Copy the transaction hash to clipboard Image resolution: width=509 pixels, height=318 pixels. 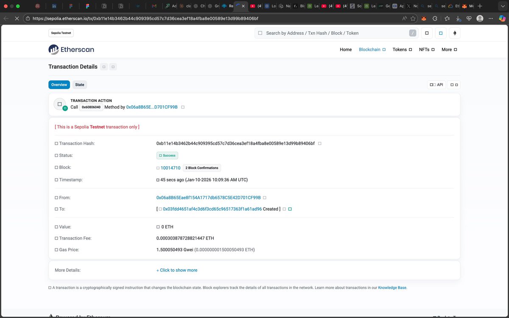[x=319, y=144]
